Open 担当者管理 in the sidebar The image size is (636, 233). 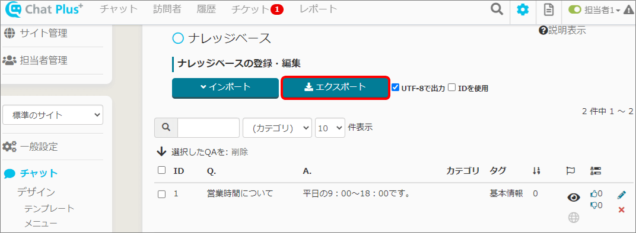point(44,61)
